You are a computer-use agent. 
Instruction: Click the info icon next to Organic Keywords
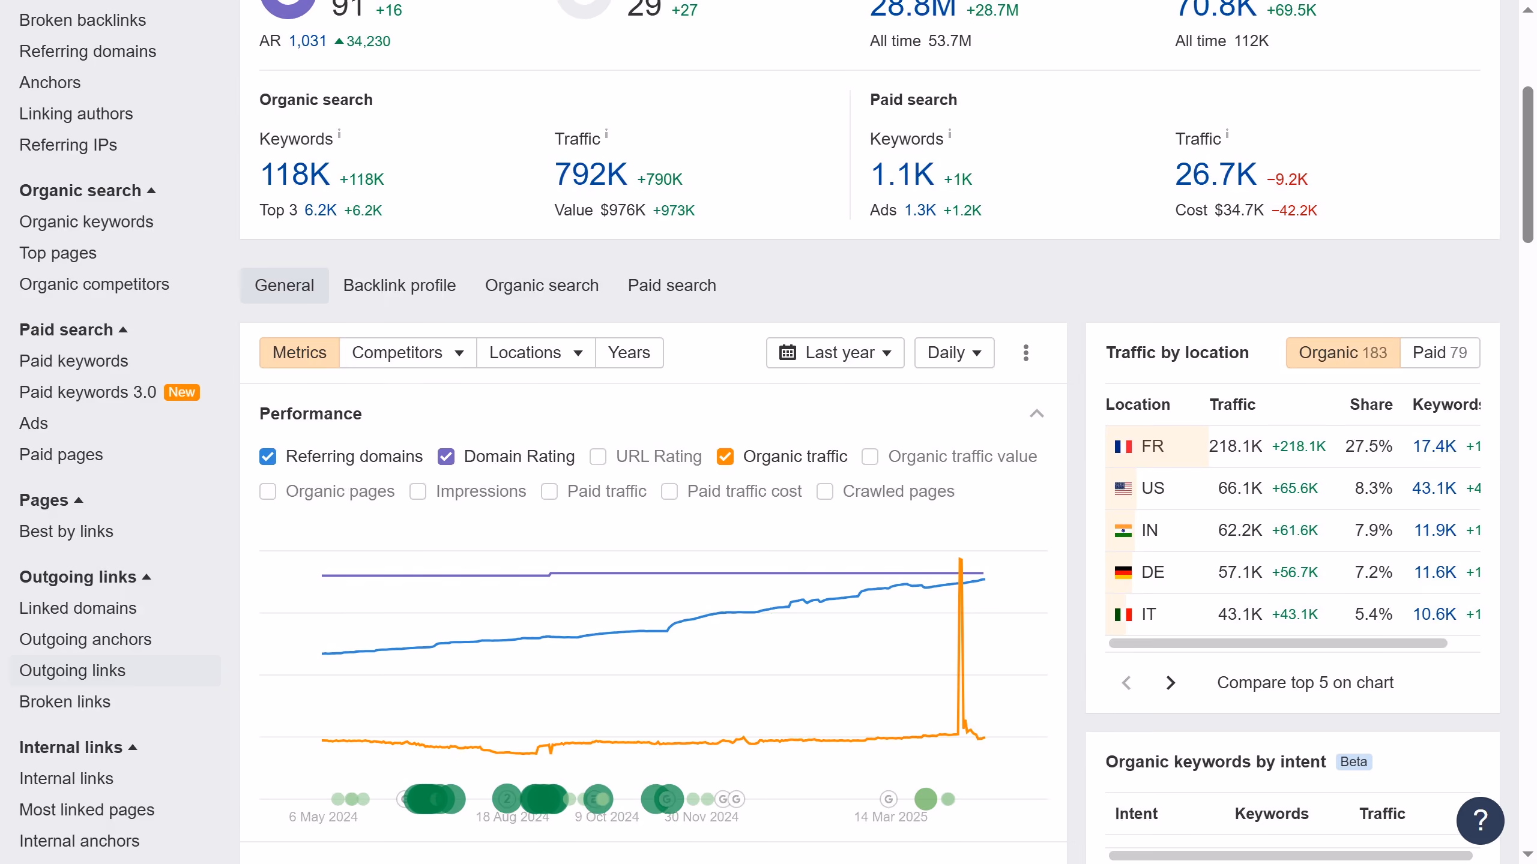pos(339,133)
